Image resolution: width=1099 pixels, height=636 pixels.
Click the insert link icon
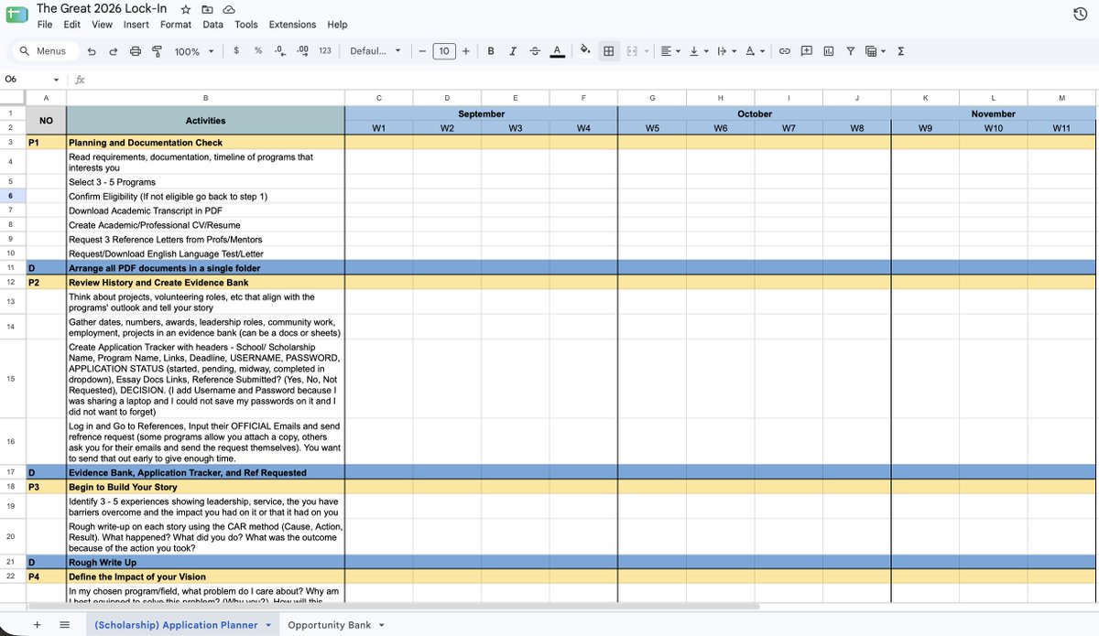click(785, 51)
